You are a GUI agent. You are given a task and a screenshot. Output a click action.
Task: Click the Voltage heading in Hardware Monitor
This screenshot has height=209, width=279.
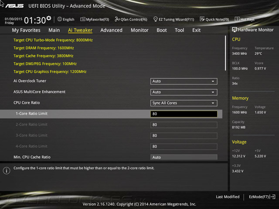[x=239, y=142]
